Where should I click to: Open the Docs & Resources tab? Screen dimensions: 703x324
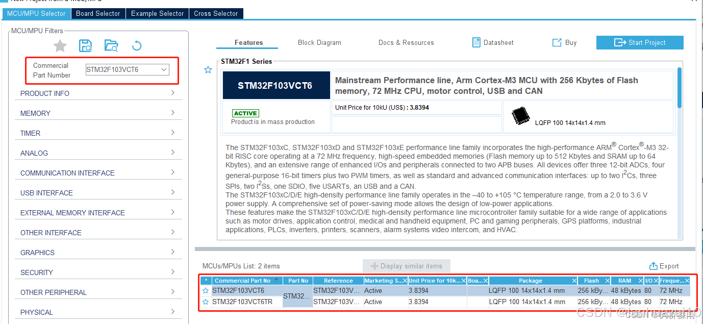pos(406,42)
